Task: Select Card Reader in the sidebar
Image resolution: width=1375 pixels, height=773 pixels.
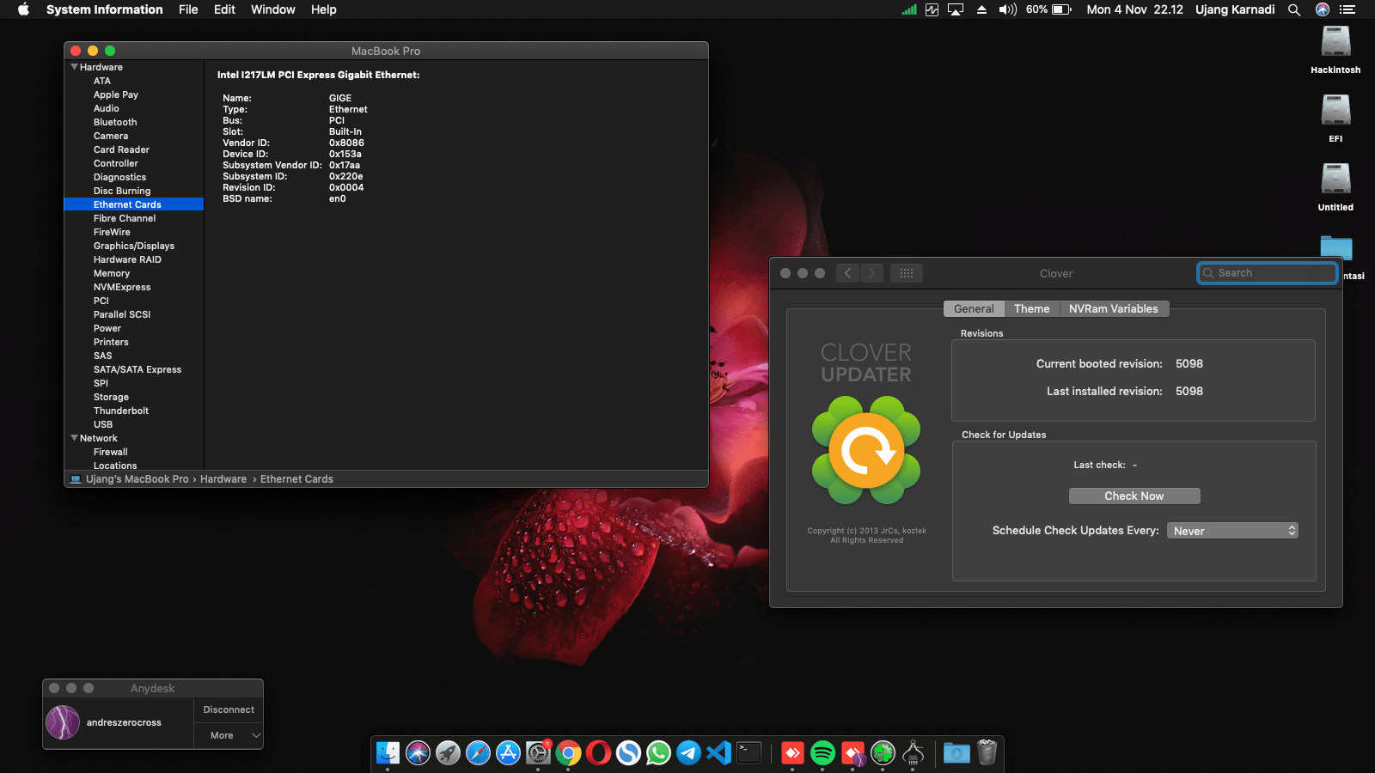Action: point(121,149)
